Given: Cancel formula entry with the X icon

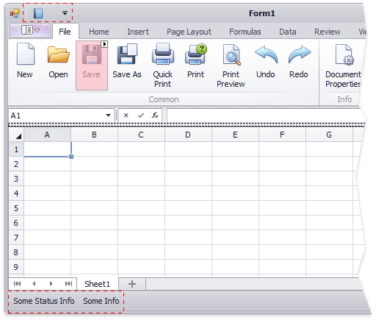Looking at the screenshot, I should coord(126,115).
